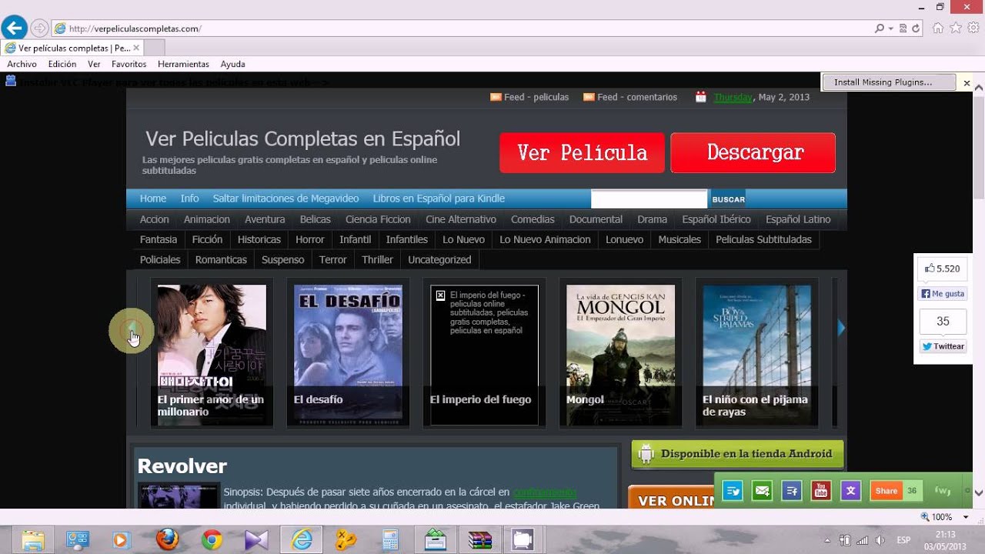Open the El desafío movie poster
Viewport: 985px width, 554px height.
click(348, 354)
